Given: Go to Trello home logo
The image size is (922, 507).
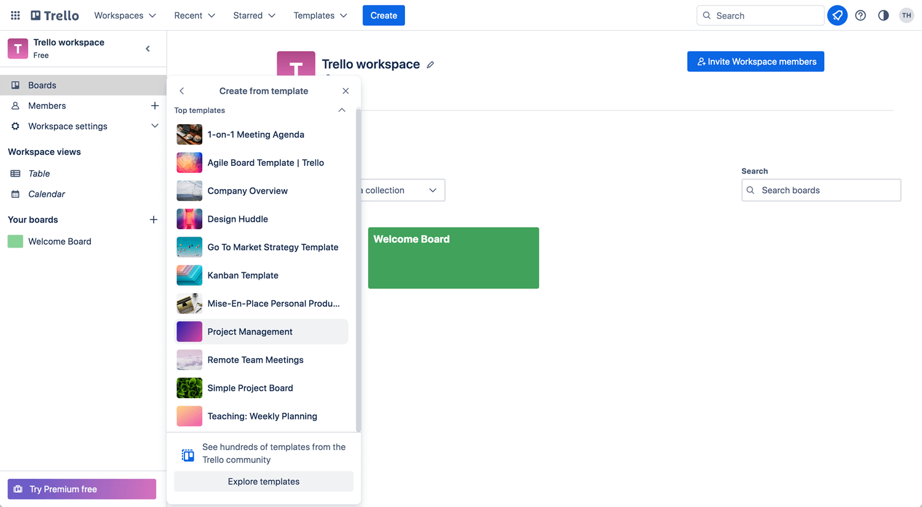Looking at the screenshot, I should (x=55, y=15).
